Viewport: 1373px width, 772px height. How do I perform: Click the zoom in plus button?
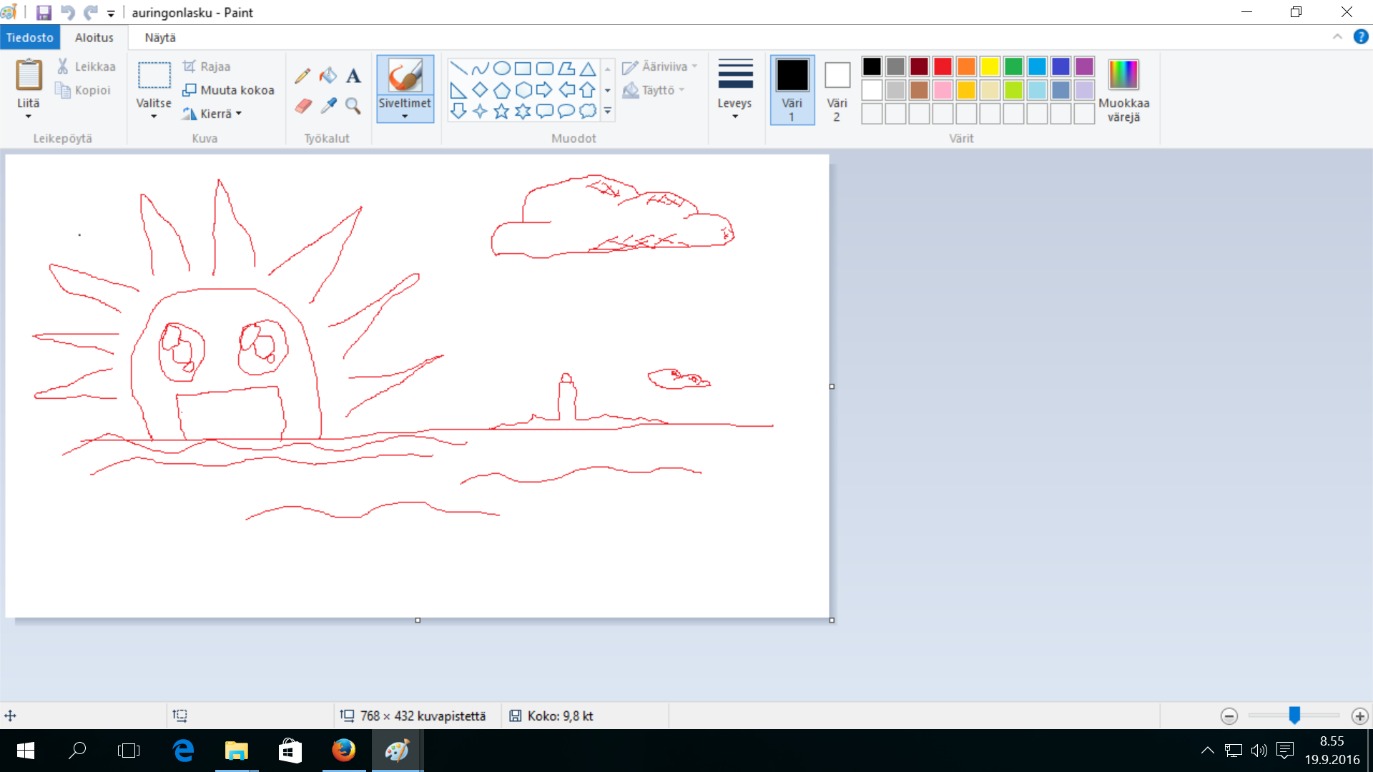(1359, 716)
